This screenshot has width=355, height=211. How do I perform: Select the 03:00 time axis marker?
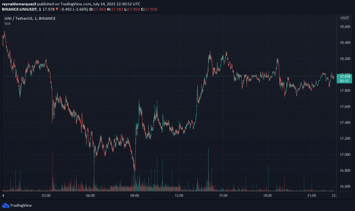tap(46, 196)
